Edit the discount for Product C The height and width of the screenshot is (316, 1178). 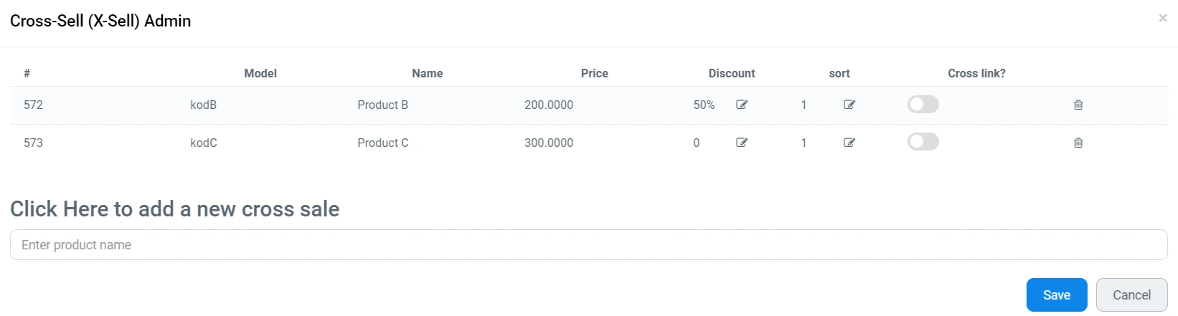(742, 143)
